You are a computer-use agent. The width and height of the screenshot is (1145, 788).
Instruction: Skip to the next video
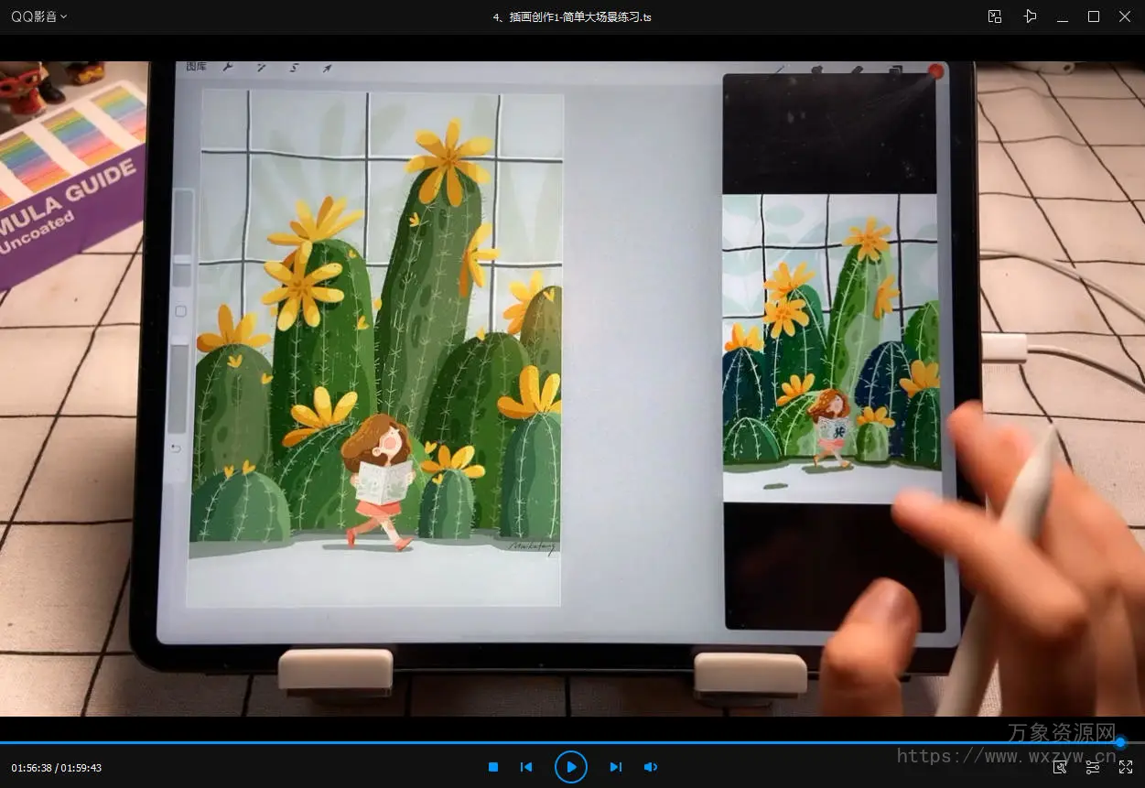[616, 767]
